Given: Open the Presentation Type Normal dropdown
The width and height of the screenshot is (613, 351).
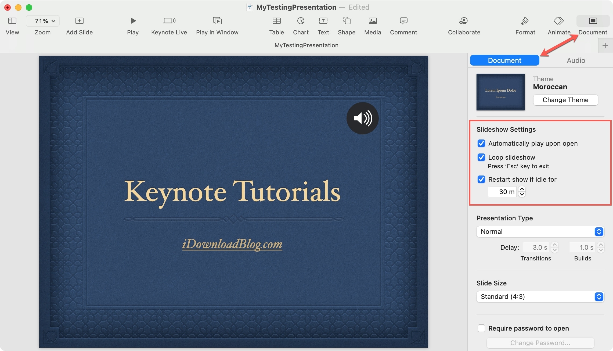Looking at the screenshot, I should click(x=540, y=232).
